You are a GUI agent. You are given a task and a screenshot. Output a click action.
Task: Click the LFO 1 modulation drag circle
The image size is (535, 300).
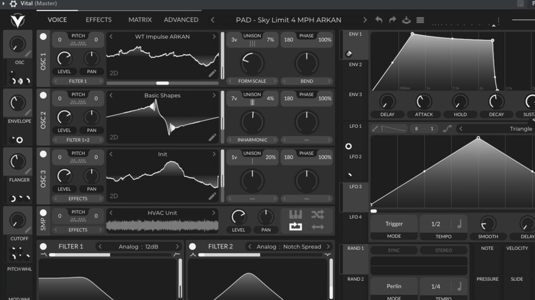348,146
